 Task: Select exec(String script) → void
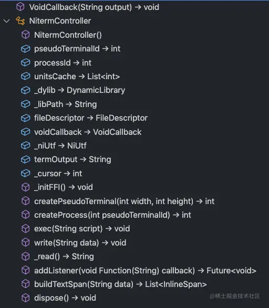[82, 229]
